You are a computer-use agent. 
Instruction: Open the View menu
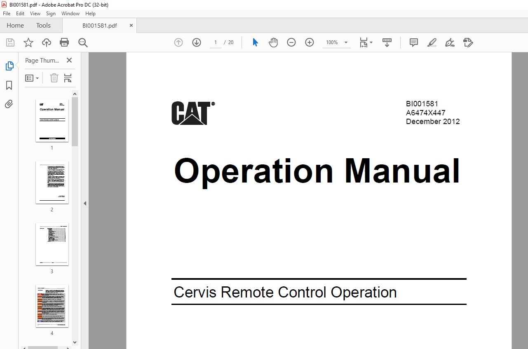coord(35,14)
